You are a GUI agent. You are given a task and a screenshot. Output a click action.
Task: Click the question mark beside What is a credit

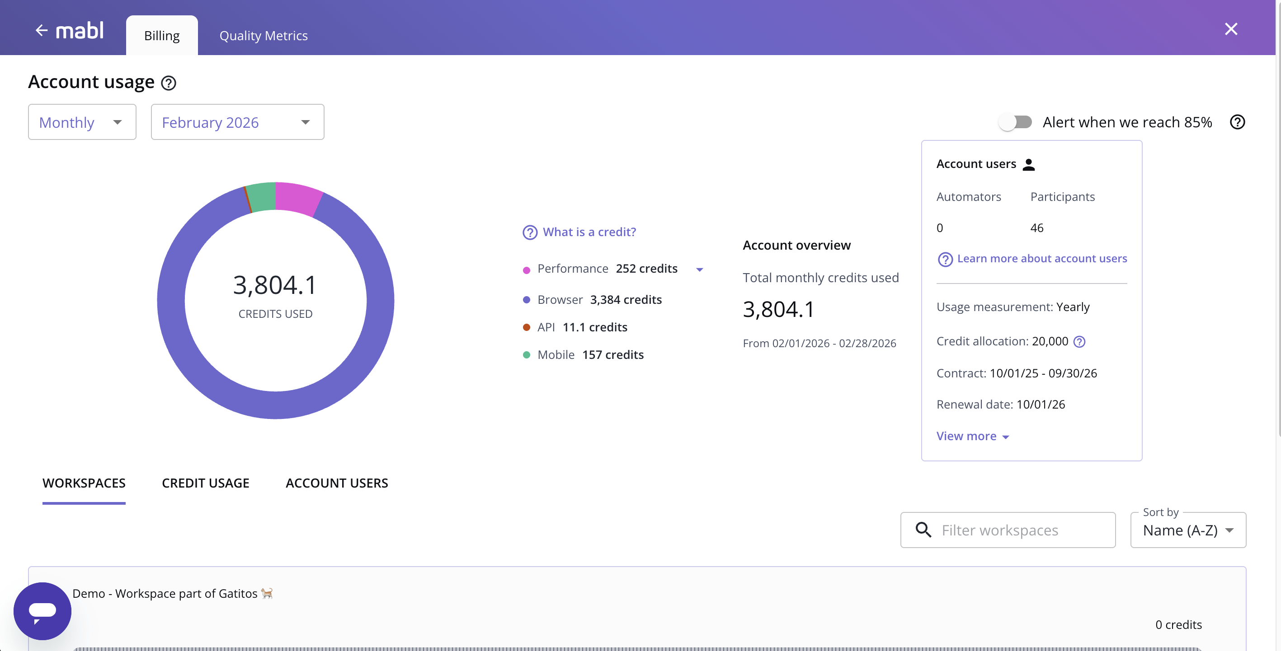(530, 232)
